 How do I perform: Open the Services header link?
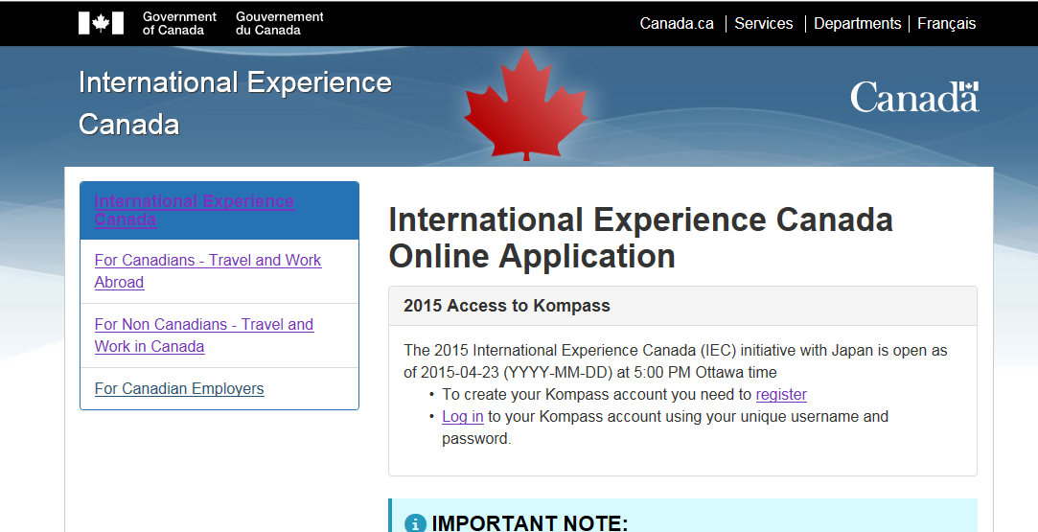[763, 23]
